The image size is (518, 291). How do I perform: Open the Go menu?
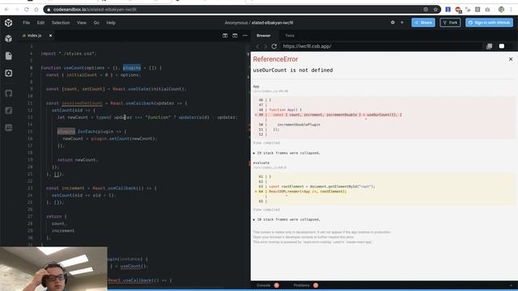96,23
